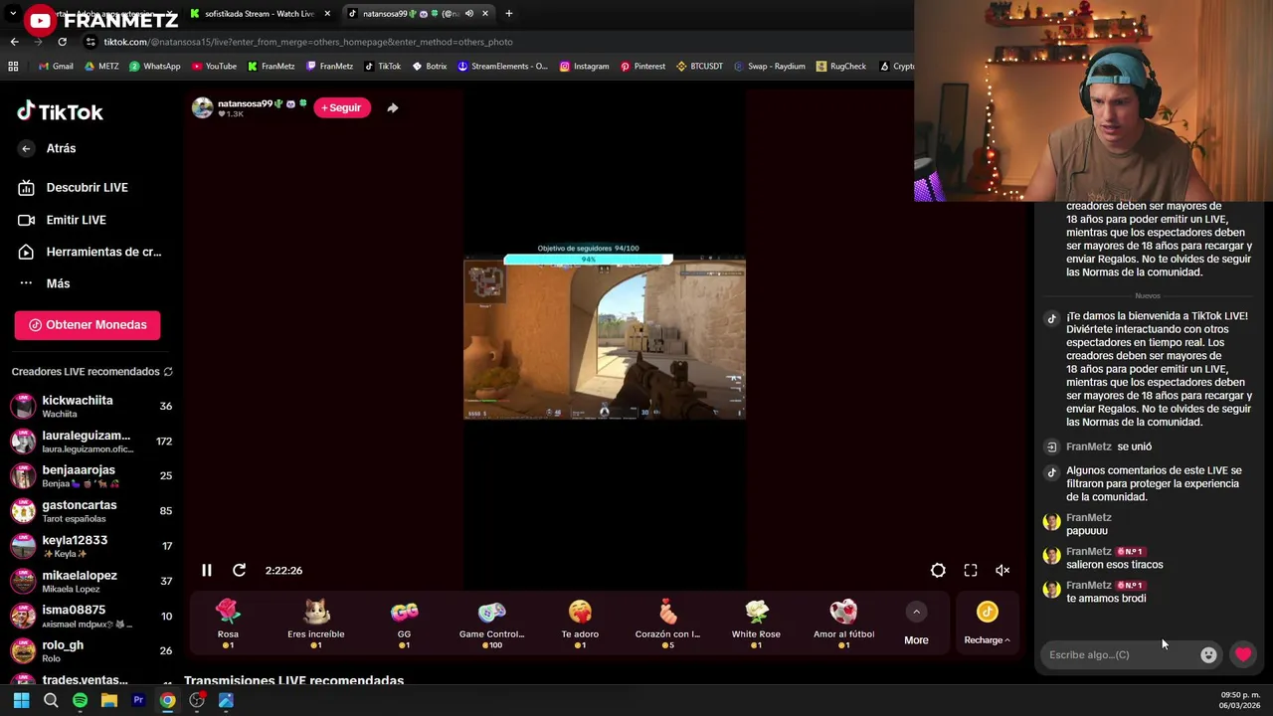Open the Instagram bookmark
This screenshot has width=1273, height=716.
click(x=584, y=67)
